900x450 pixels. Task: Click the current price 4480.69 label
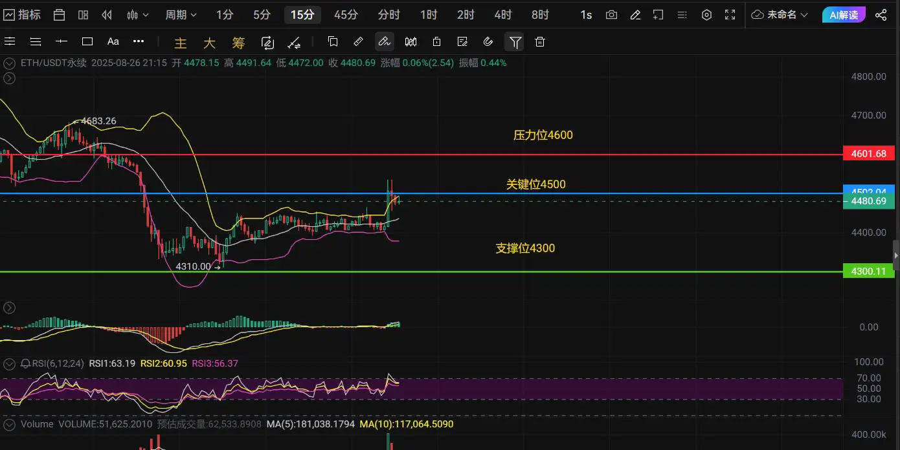point(869,202)
